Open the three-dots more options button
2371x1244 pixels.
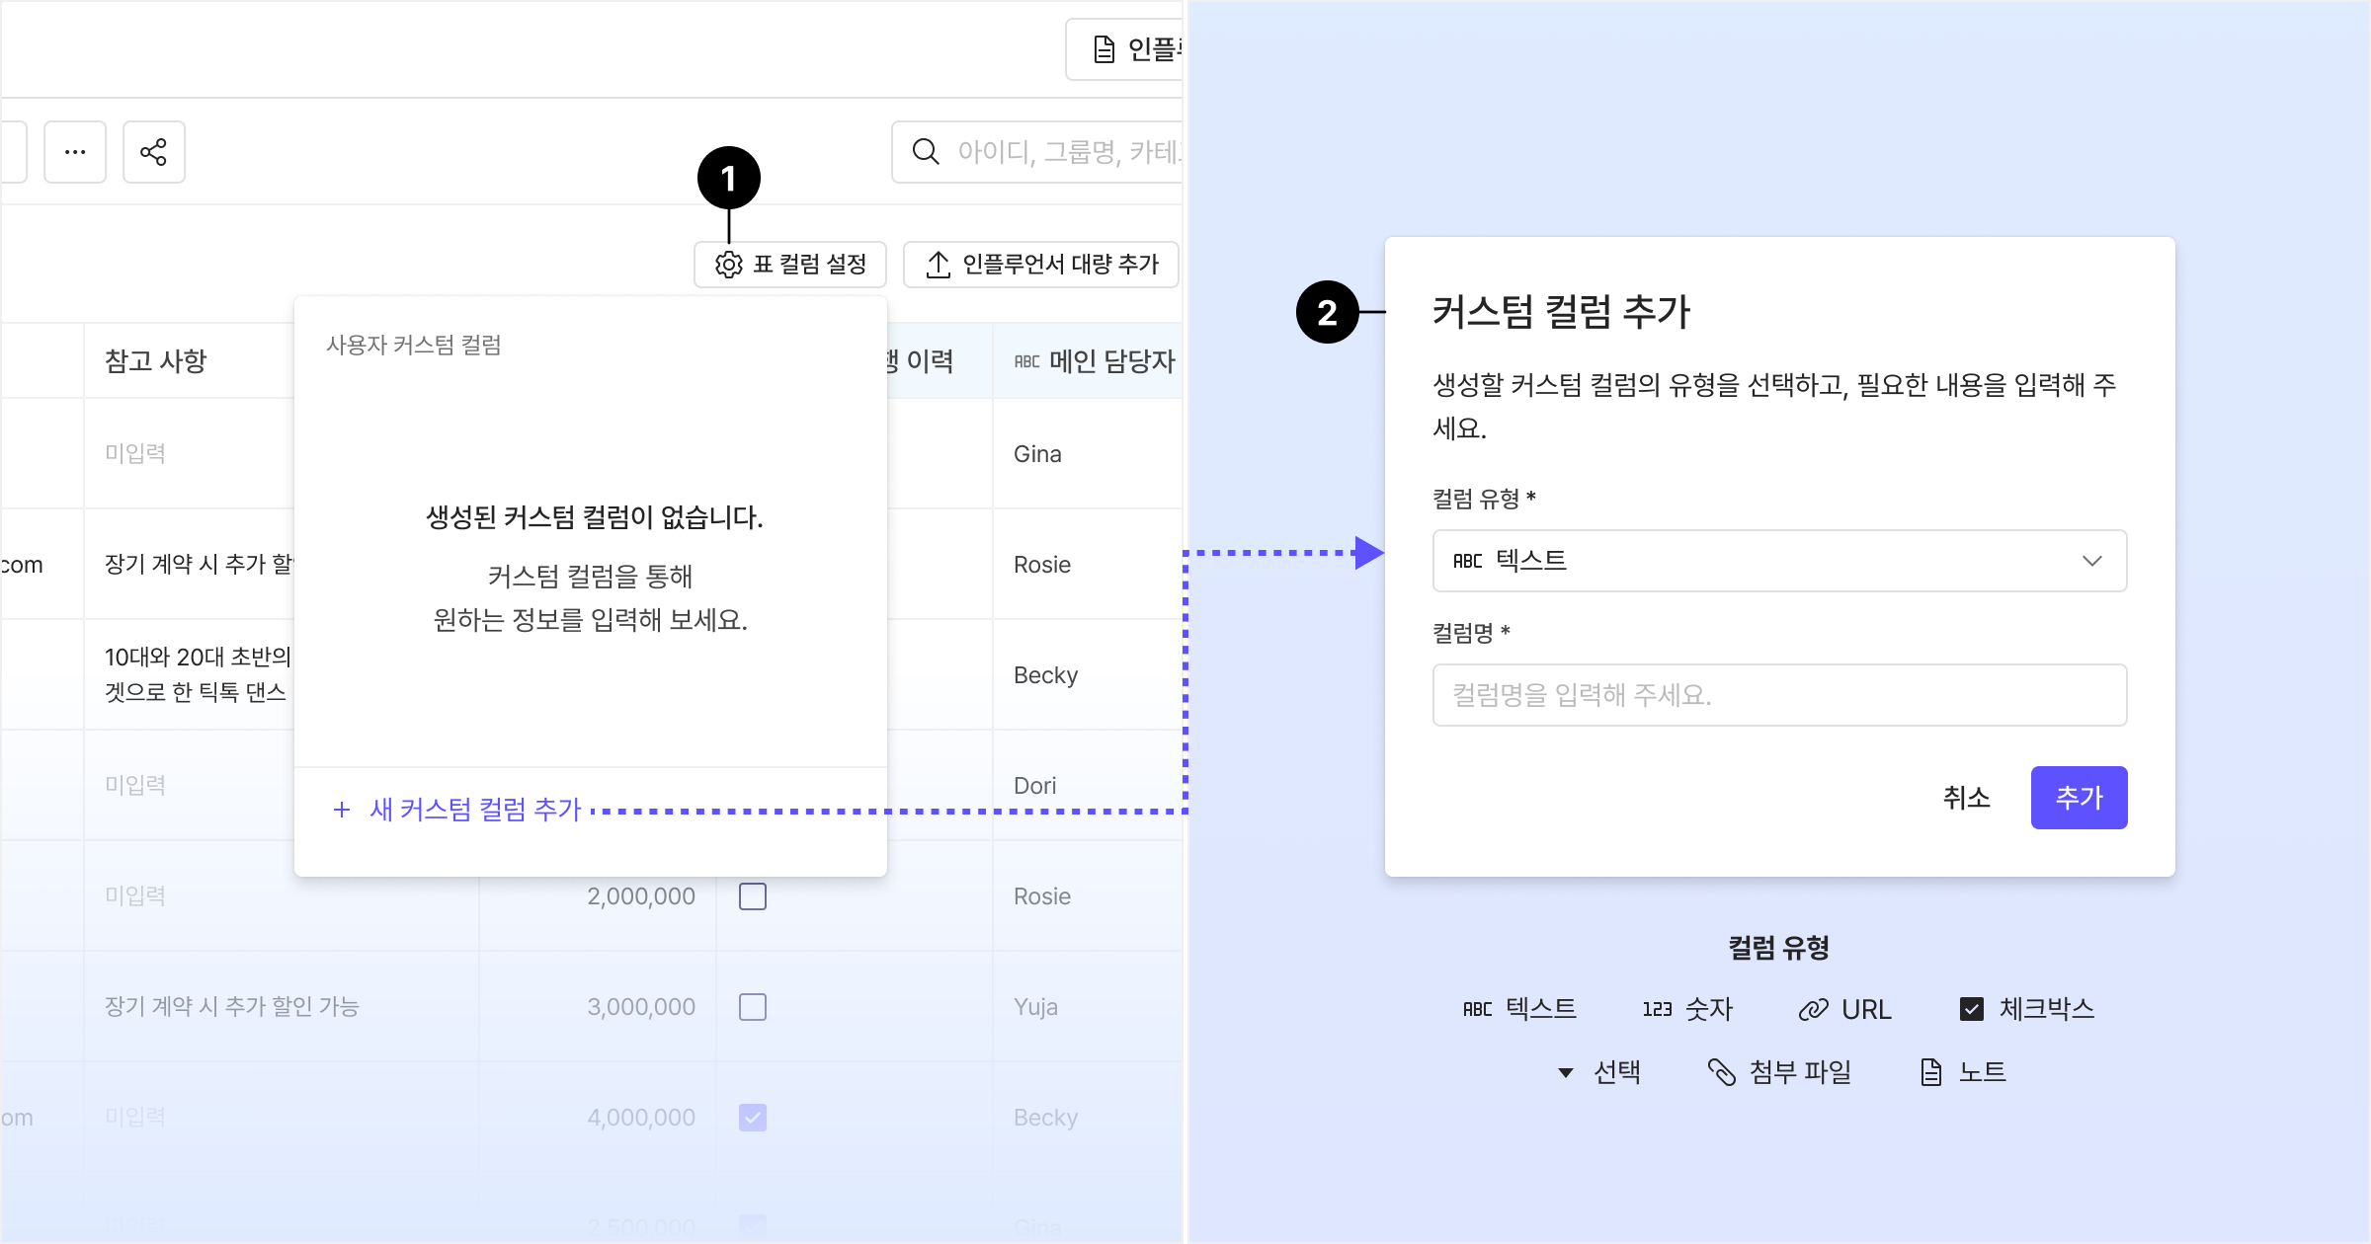[x=75, y=152]
